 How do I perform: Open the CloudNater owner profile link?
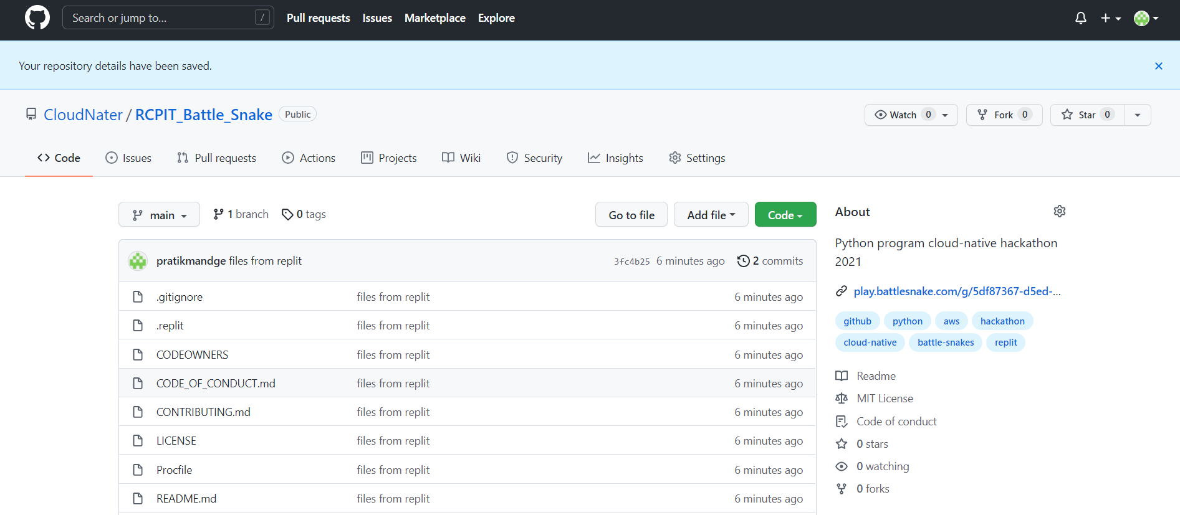coord(83,115)
